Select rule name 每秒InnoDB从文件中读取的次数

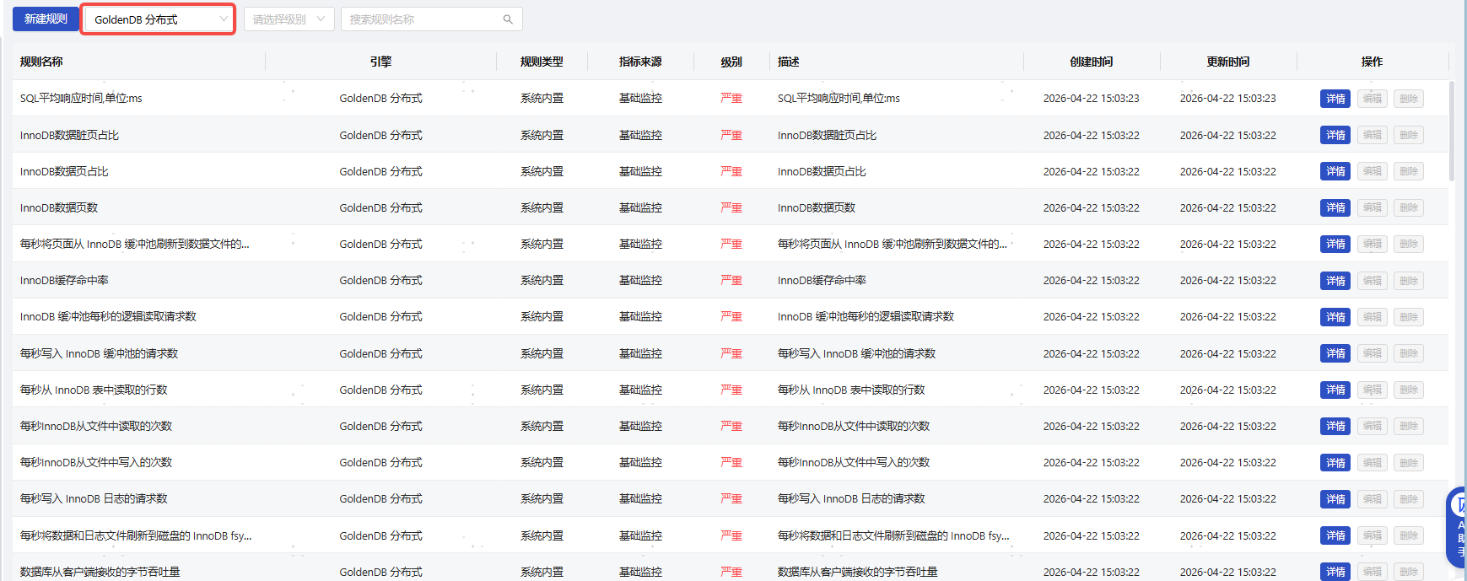coord(96,426)
